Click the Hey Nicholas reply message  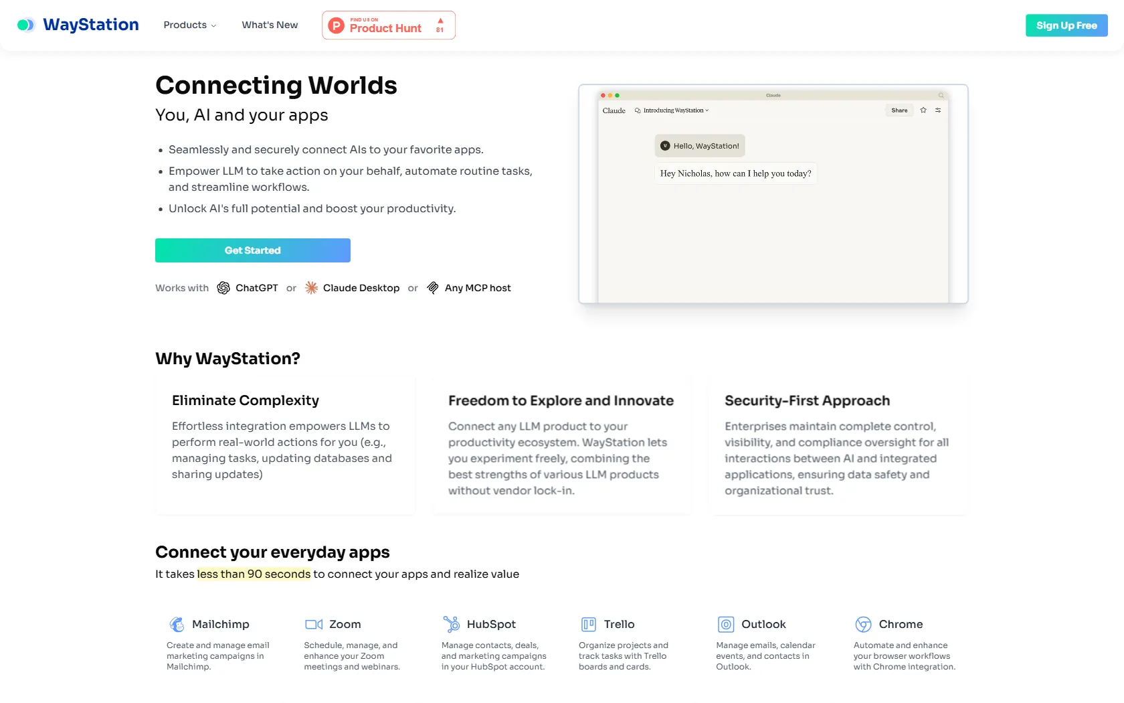click(x=735, y=173)
